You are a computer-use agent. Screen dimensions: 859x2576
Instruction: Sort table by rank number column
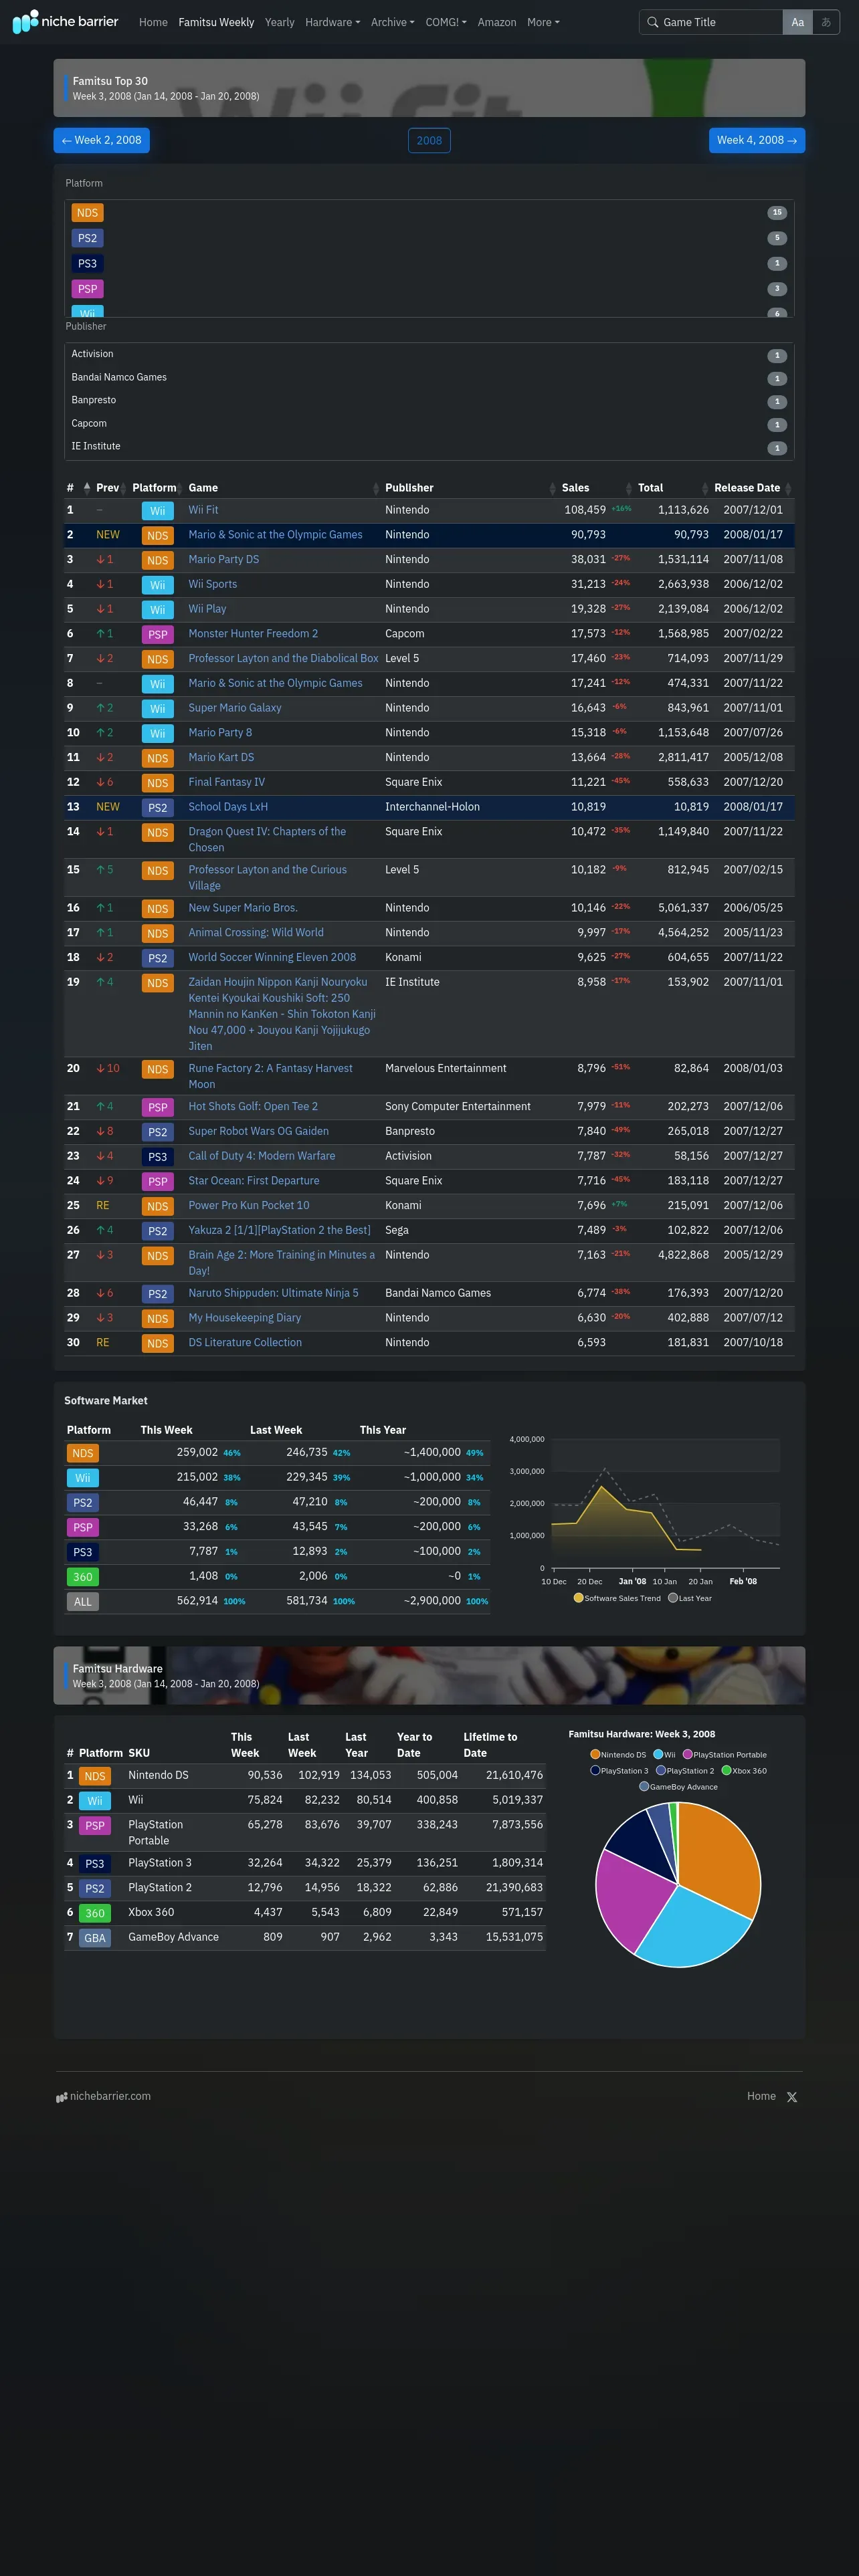click(78, 488)
